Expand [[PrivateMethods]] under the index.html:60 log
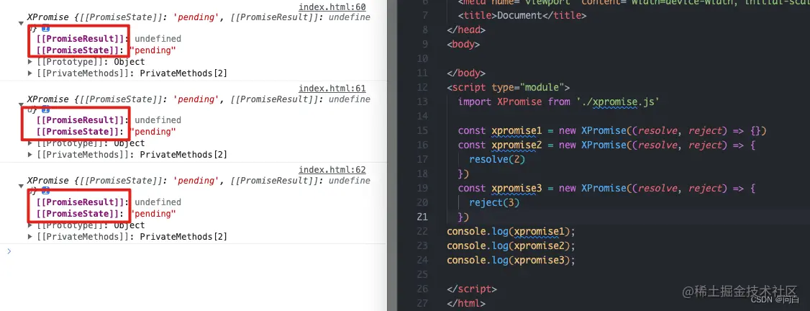The width and height of the screenshot is (810, 311). [30, 73]
